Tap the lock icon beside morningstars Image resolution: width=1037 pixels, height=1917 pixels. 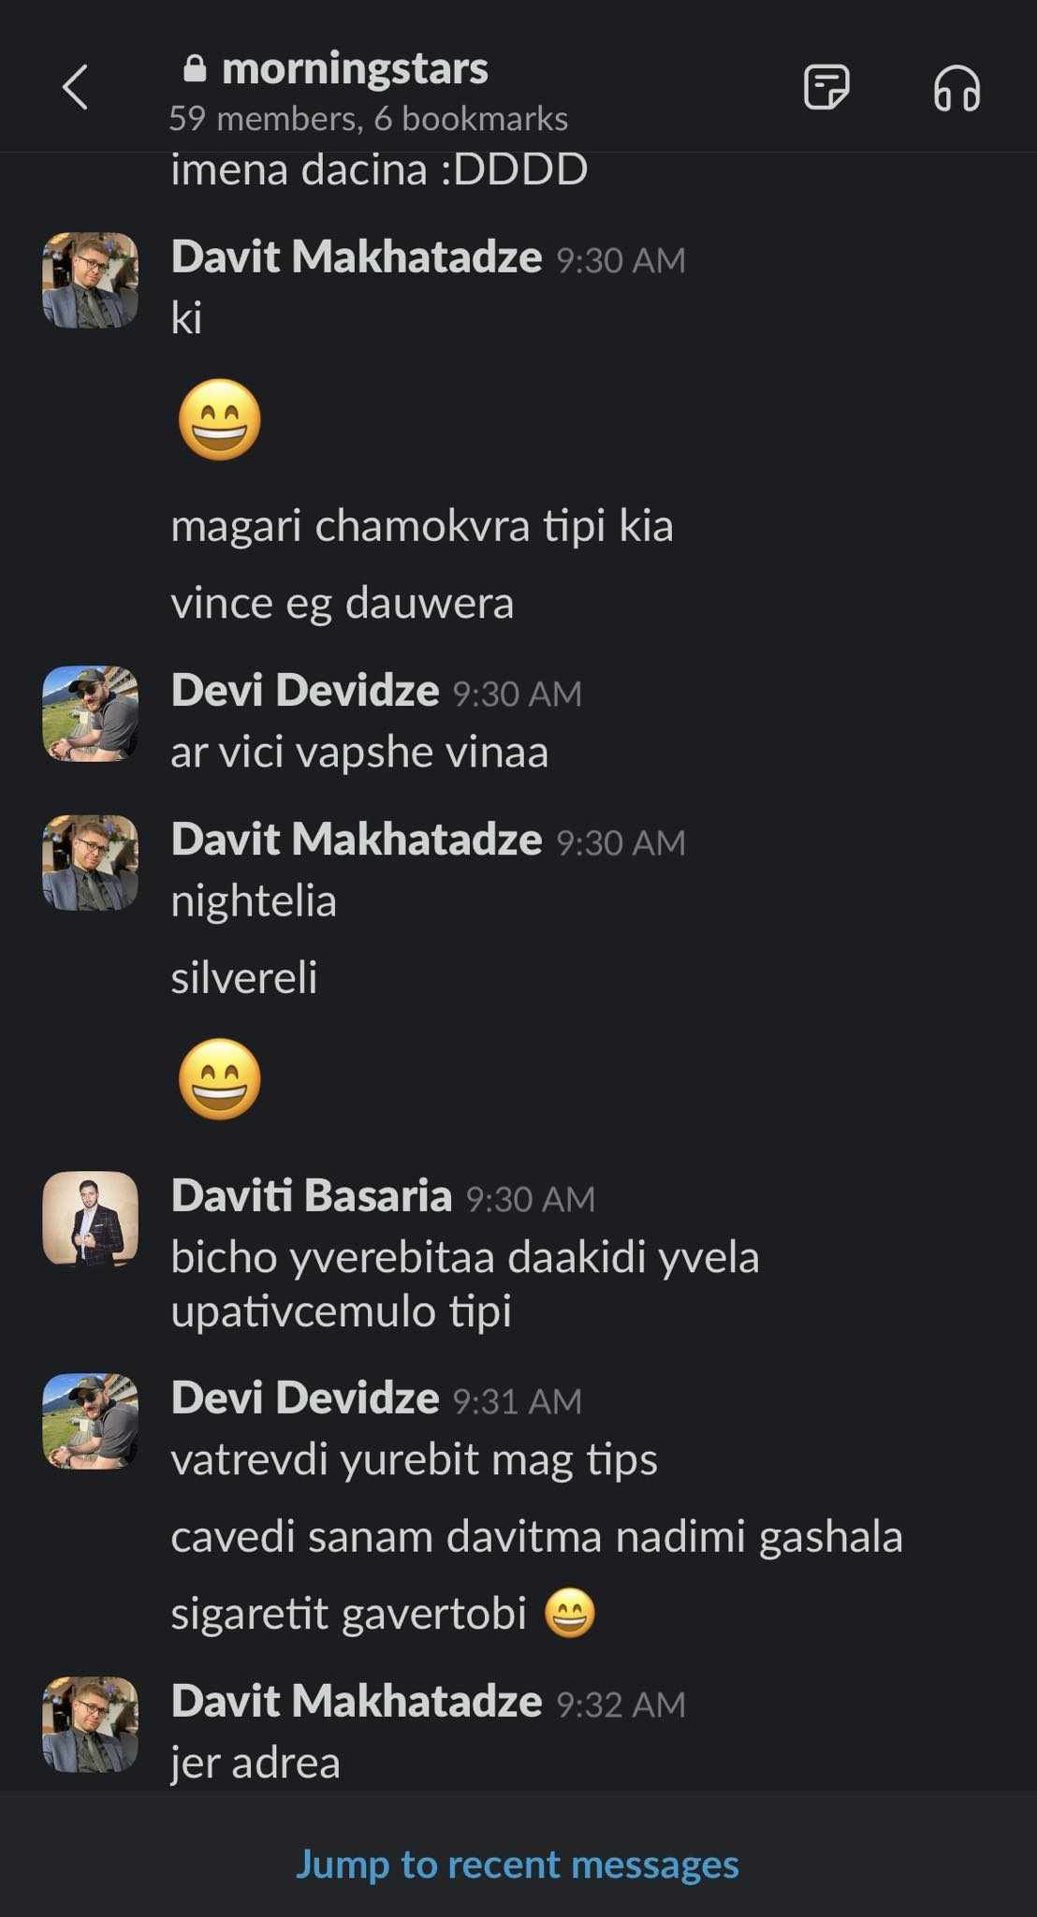pyautogui.click(x=195, y=68)
